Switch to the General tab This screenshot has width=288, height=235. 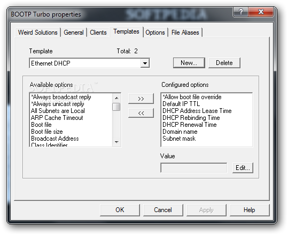click(x=74, y=33)
